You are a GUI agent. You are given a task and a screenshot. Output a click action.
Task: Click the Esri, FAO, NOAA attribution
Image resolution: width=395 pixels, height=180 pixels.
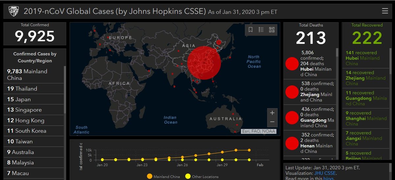tap(258, 131)
